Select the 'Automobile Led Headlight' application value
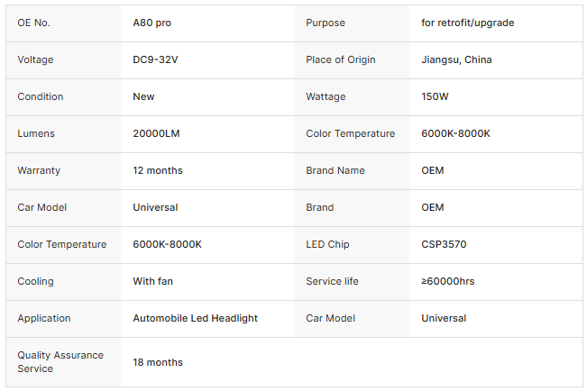 point(195,318)
